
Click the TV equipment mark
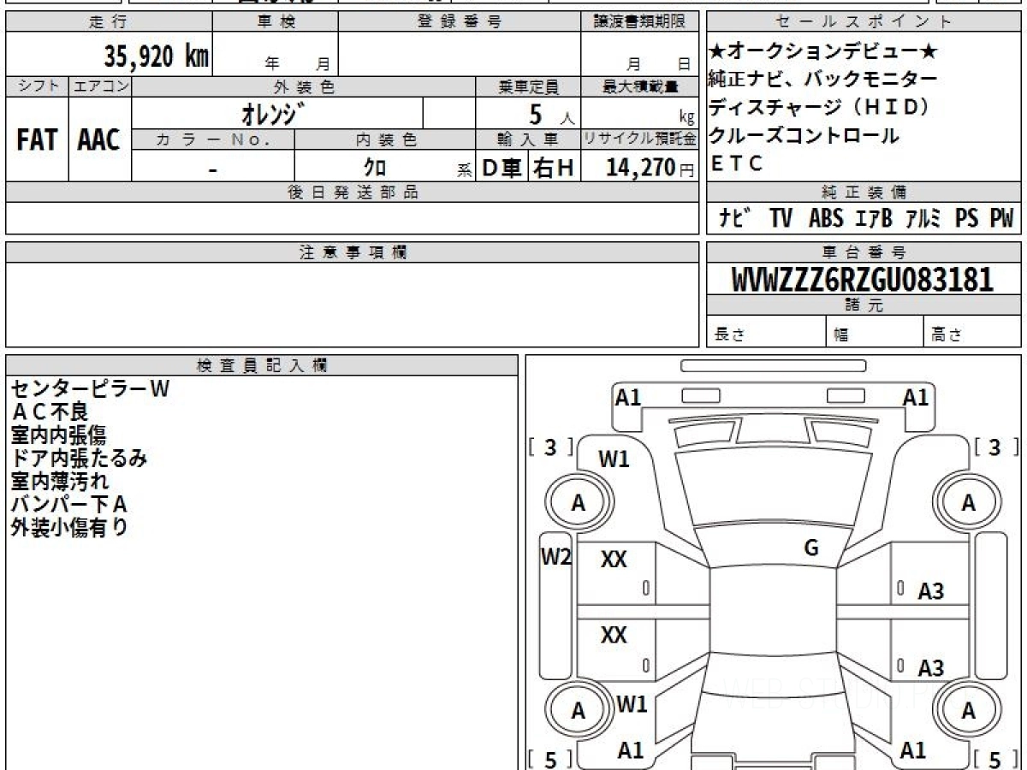[781, 219]
